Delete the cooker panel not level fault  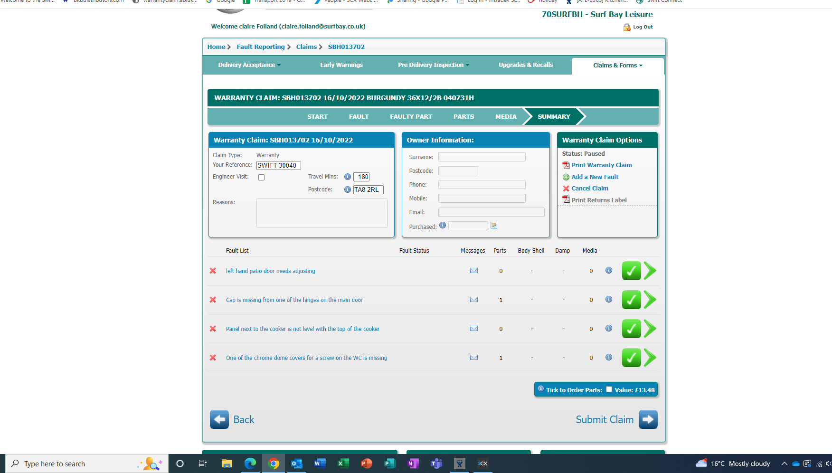click(x=213, y=329)
